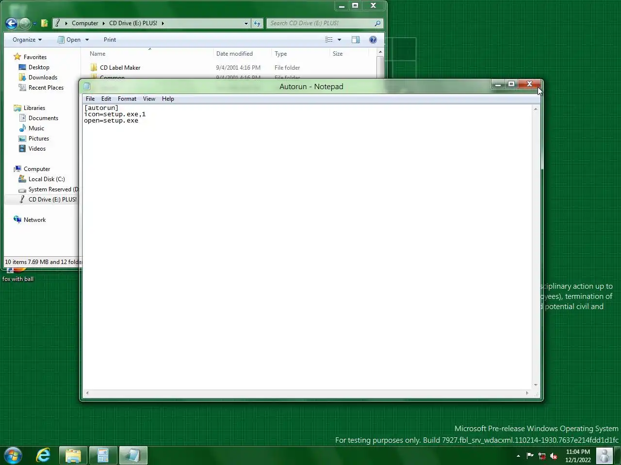Open Notepad's Edit menu

[x=106, y=99]
